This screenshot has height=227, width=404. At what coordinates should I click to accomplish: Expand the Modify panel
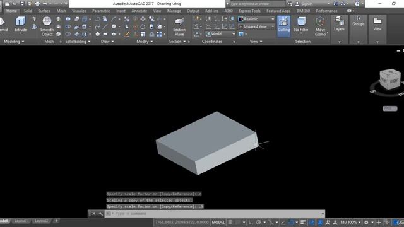(145, 42)
